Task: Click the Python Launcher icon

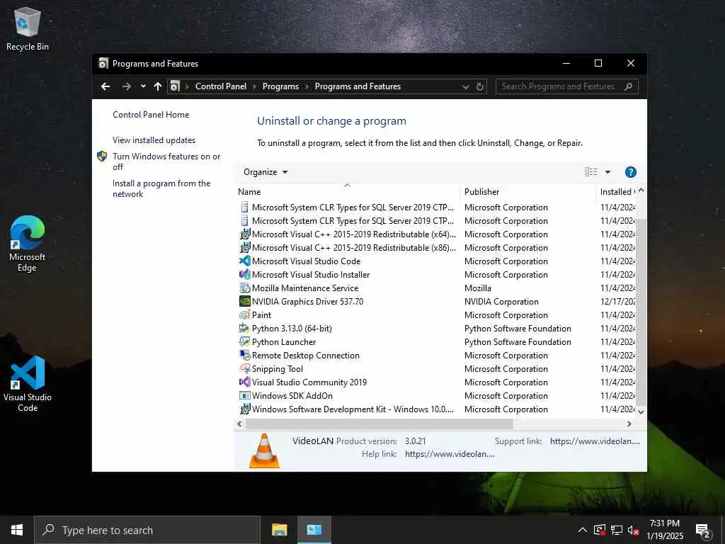Action: (x=244, y=341)
